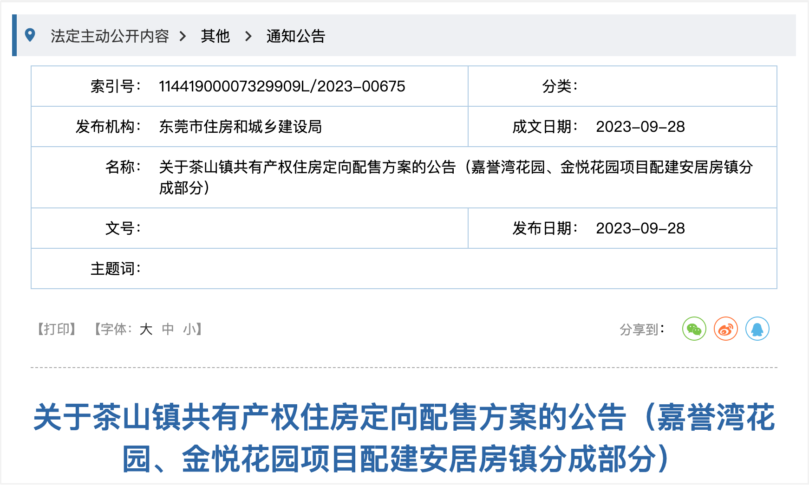Click the 发布机构 label
This screenshot has width=809, height=485.
tap(108, 127)
